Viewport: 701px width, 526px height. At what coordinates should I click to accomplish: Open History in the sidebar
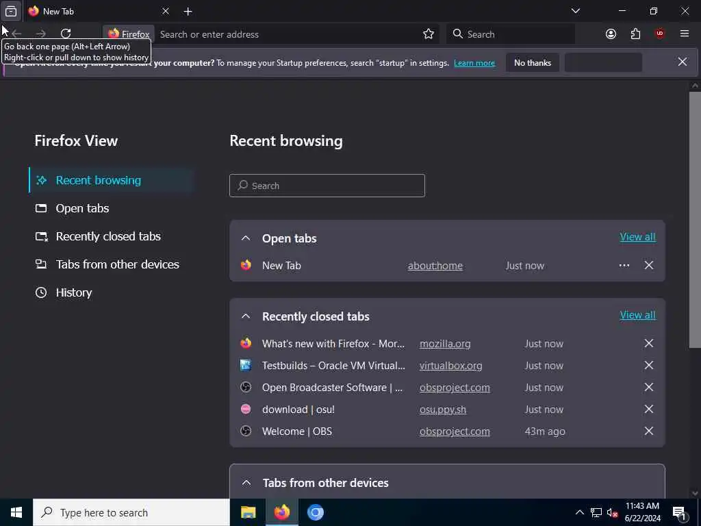(x=111, y=293)
